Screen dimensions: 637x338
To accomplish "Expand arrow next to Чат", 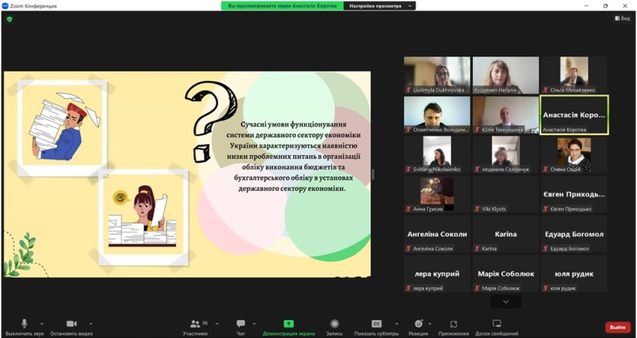I will (254, 324).
